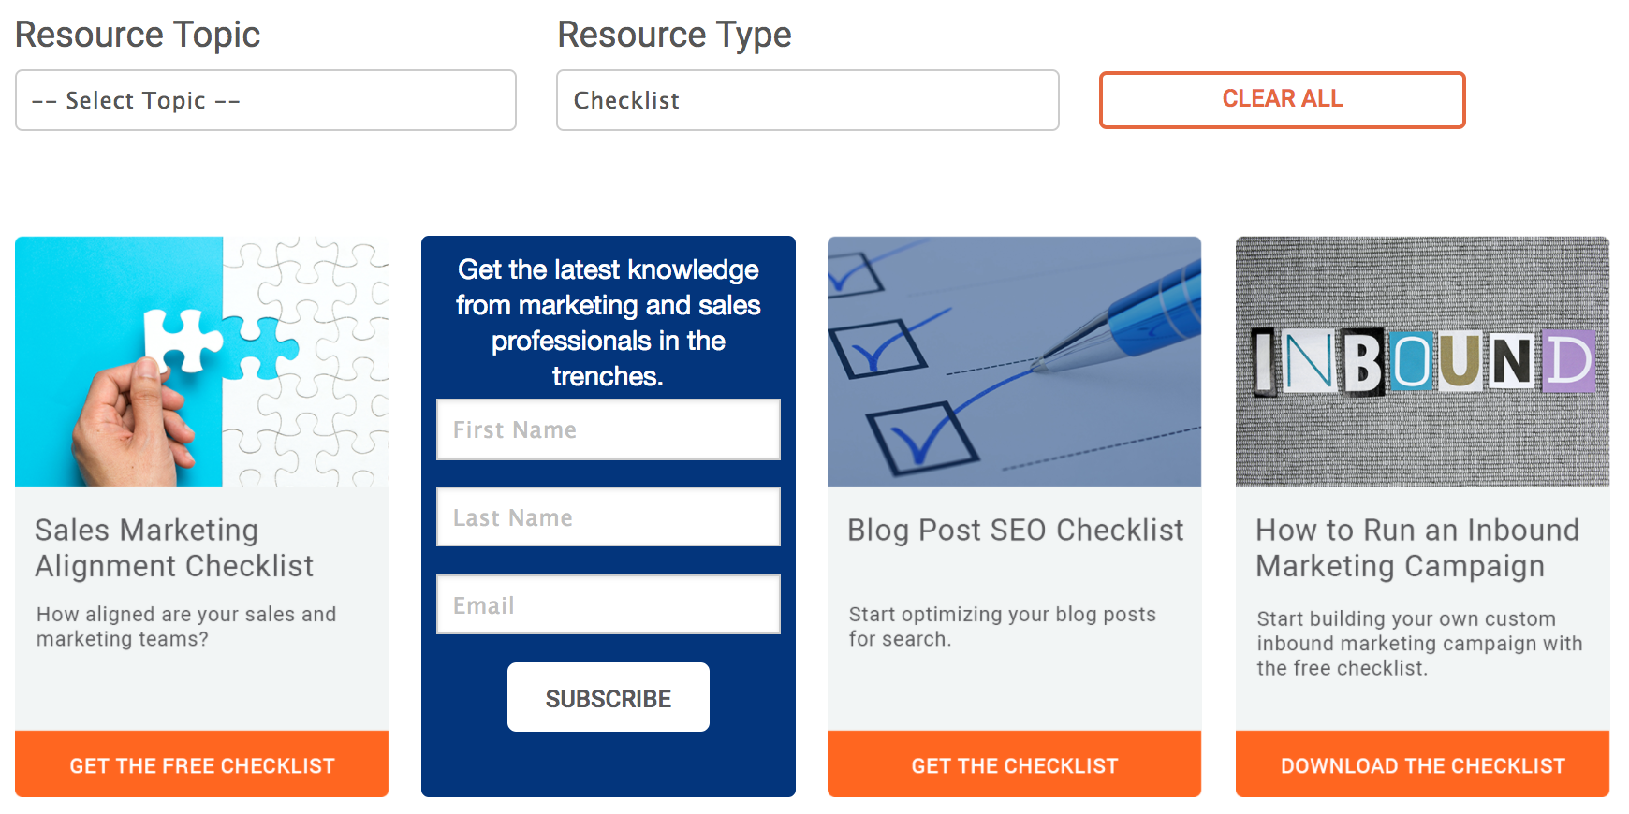The width and height of the screenshot is (1629, 814).
Task: Click the inbound campaign checklist description
Action: tap(1418, 644)
